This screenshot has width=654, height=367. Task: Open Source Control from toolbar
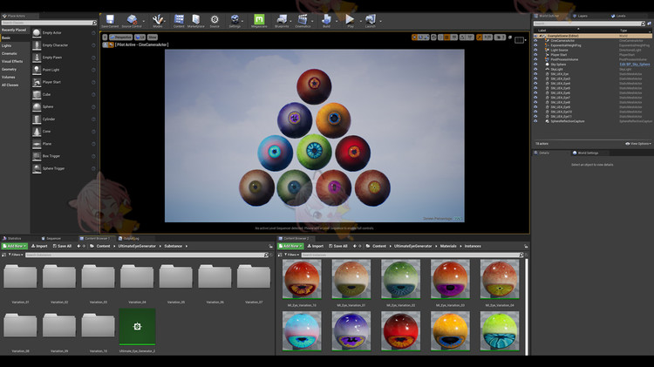(x=132, y=21)
